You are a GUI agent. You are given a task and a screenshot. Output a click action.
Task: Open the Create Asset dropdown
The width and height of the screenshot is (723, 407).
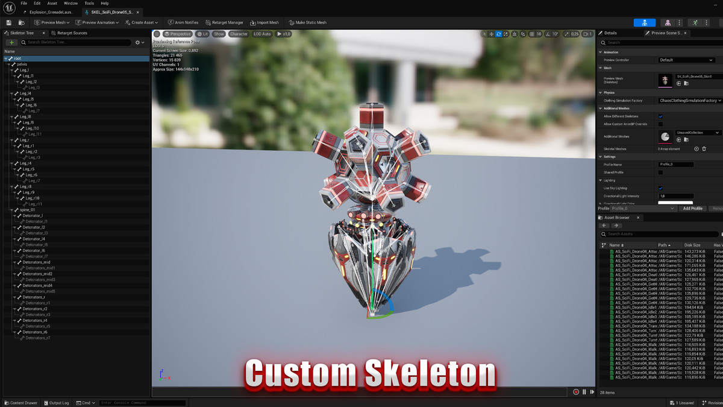coord(141,23)
